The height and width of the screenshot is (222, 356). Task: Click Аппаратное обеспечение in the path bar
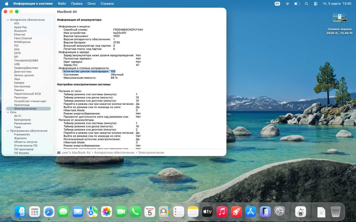click(x=114, y=153)
